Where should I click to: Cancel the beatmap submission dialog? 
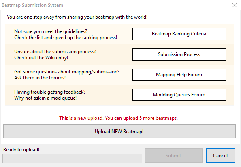220,156
